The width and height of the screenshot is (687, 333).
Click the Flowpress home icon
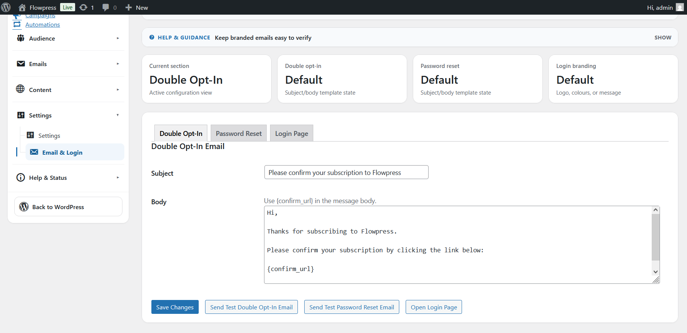[x=22, y=8]
